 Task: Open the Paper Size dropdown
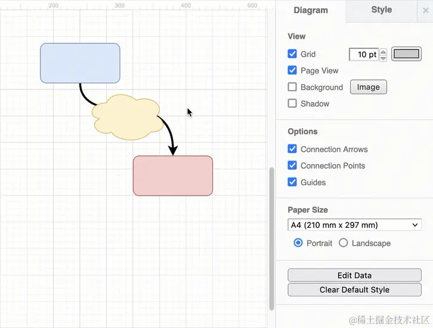[354, 225]
